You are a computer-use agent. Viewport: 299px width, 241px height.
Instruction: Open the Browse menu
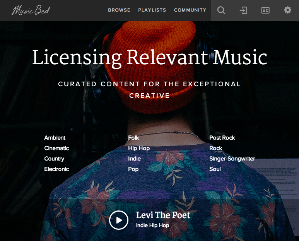tap(119, 10)
